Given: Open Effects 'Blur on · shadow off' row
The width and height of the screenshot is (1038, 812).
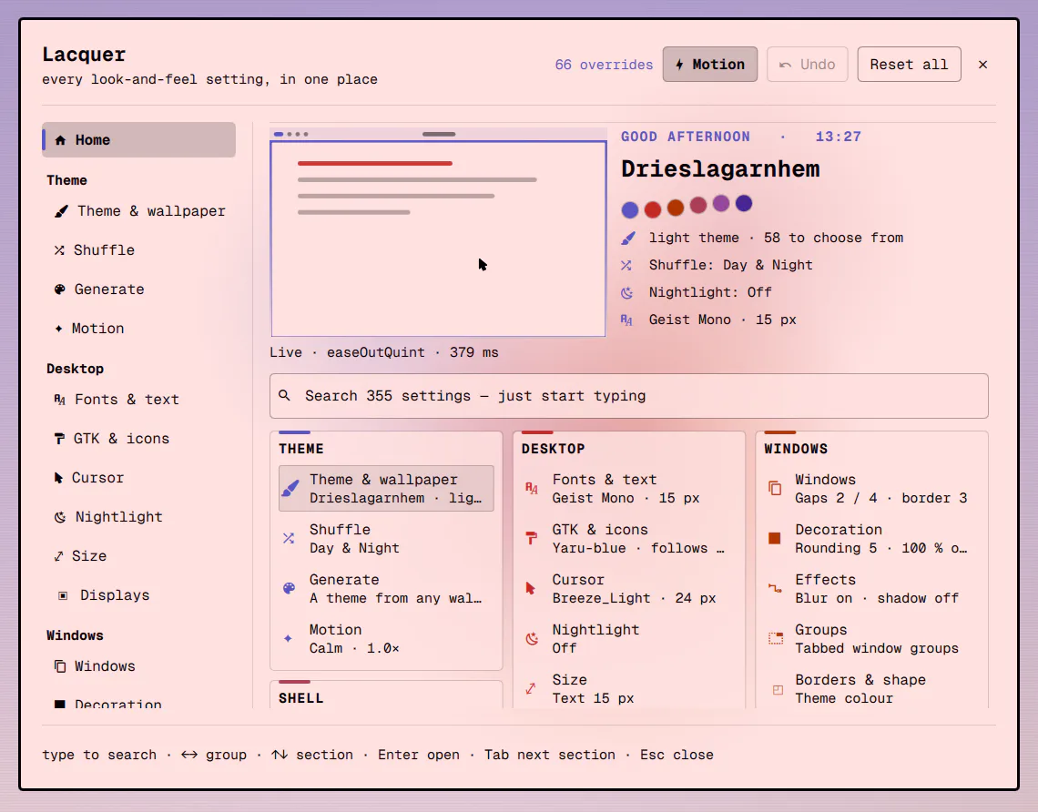Looking at the screenshot, I should tap(871, 588).
